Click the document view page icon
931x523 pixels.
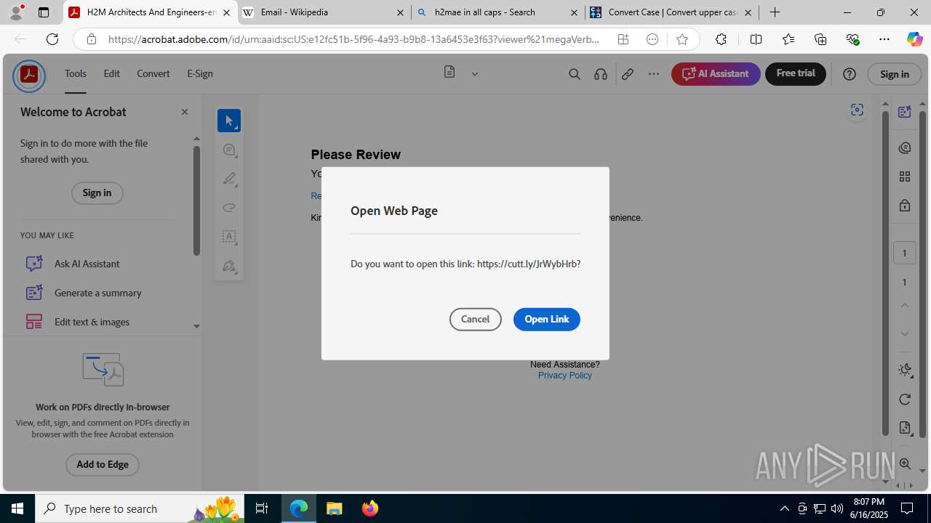pyautogui.click(x=449, y=73)
